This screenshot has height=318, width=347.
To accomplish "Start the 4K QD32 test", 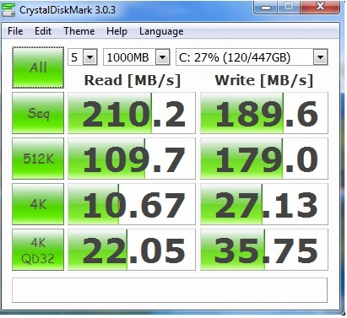I will click(x=38, y=250).
